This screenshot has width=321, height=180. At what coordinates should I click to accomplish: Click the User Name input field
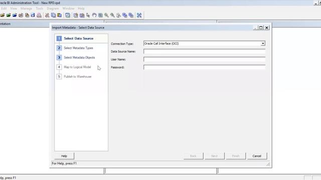pyautogui.click(x=204, y=59)
